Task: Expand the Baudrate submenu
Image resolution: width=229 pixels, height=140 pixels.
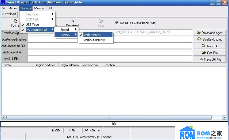Action: click(x=37, y=14)
